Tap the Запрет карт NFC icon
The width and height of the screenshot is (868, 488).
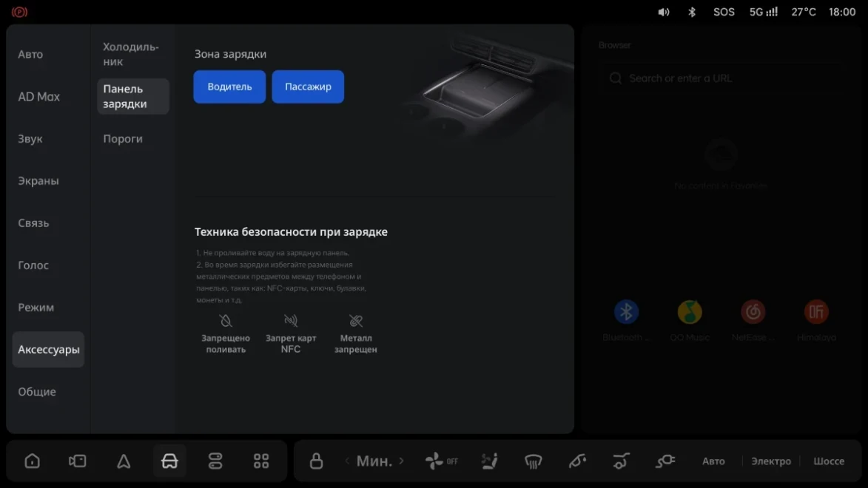[x=291, y=321]
